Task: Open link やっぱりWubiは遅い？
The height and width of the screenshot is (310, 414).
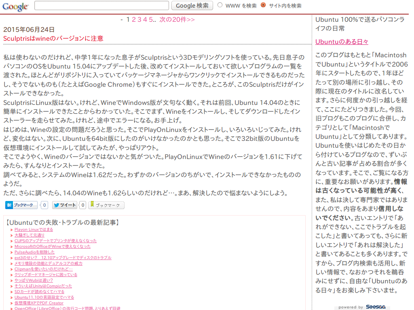Action: [34, 281]
